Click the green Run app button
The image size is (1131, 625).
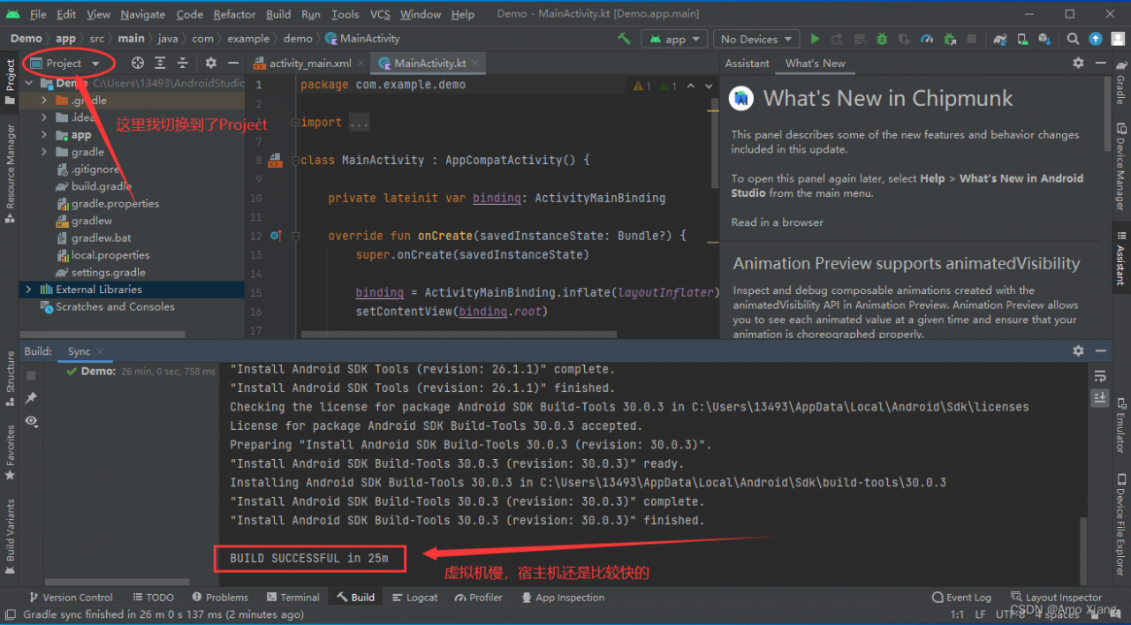tap(815, 39)
